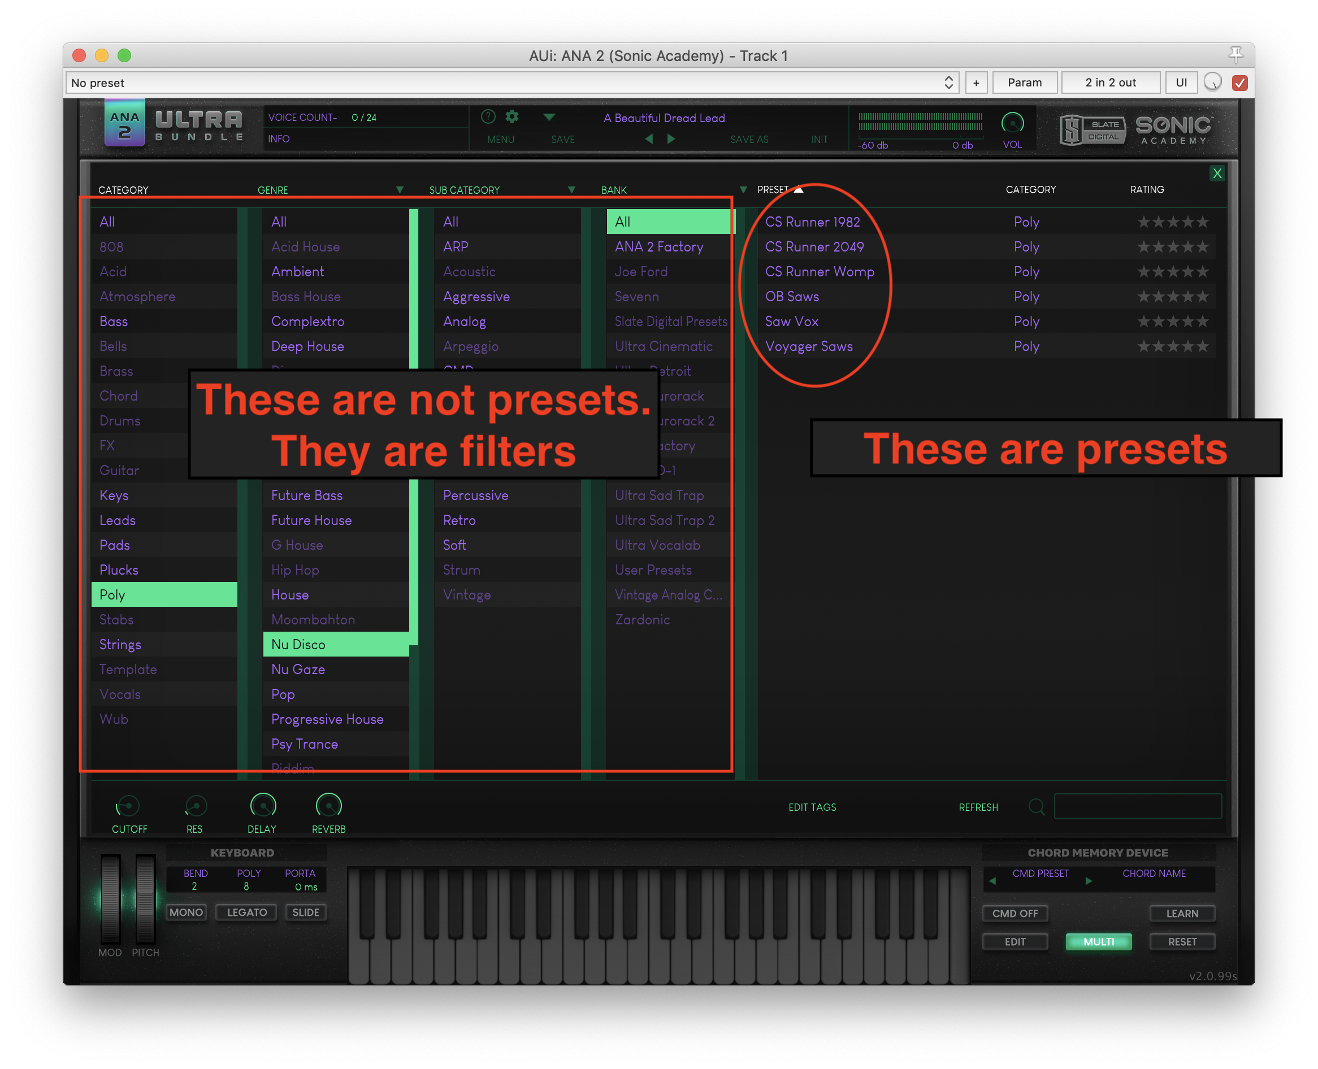Go to previous preset arrow

click(x=648, y=139)
